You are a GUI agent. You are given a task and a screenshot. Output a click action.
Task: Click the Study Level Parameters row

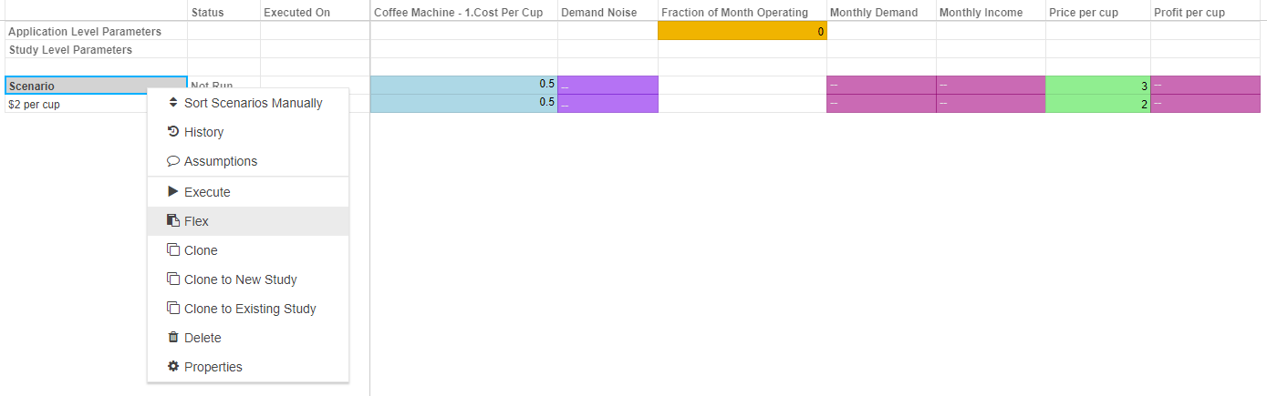[70, 49]
